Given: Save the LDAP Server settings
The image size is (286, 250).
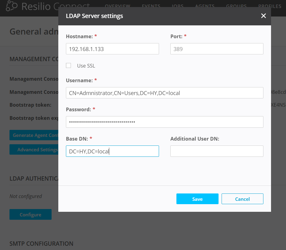Looking at the screenshot, I should click(x=197, y=199).
